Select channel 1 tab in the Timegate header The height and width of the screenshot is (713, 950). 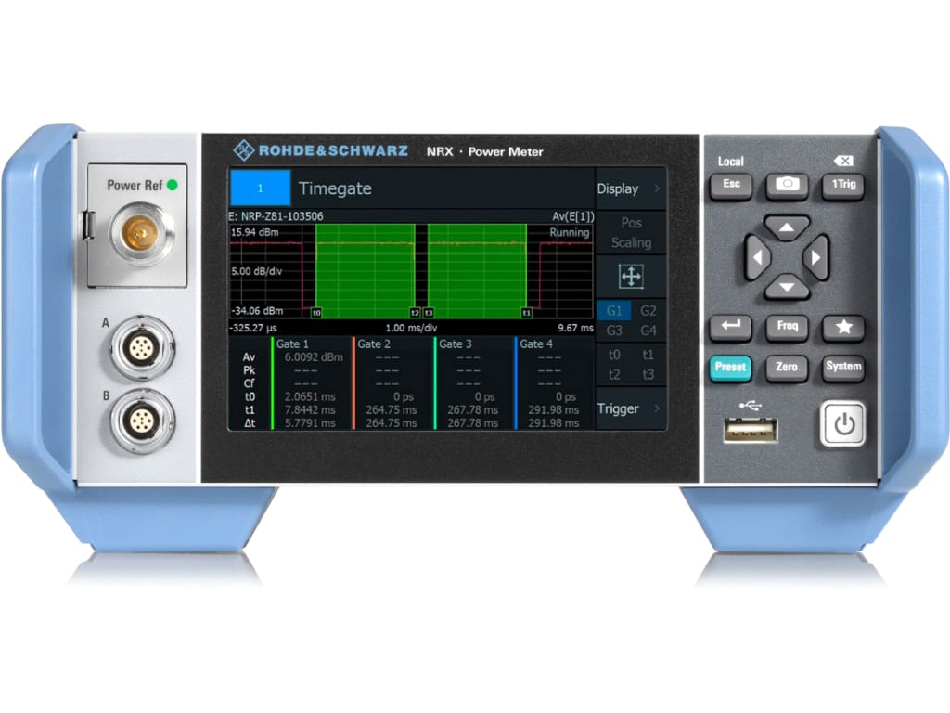click(260, 188)
